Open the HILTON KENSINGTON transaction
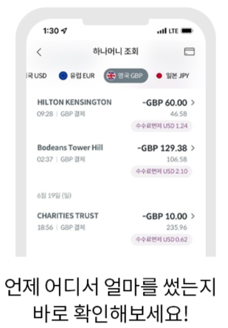 [116, 114]
